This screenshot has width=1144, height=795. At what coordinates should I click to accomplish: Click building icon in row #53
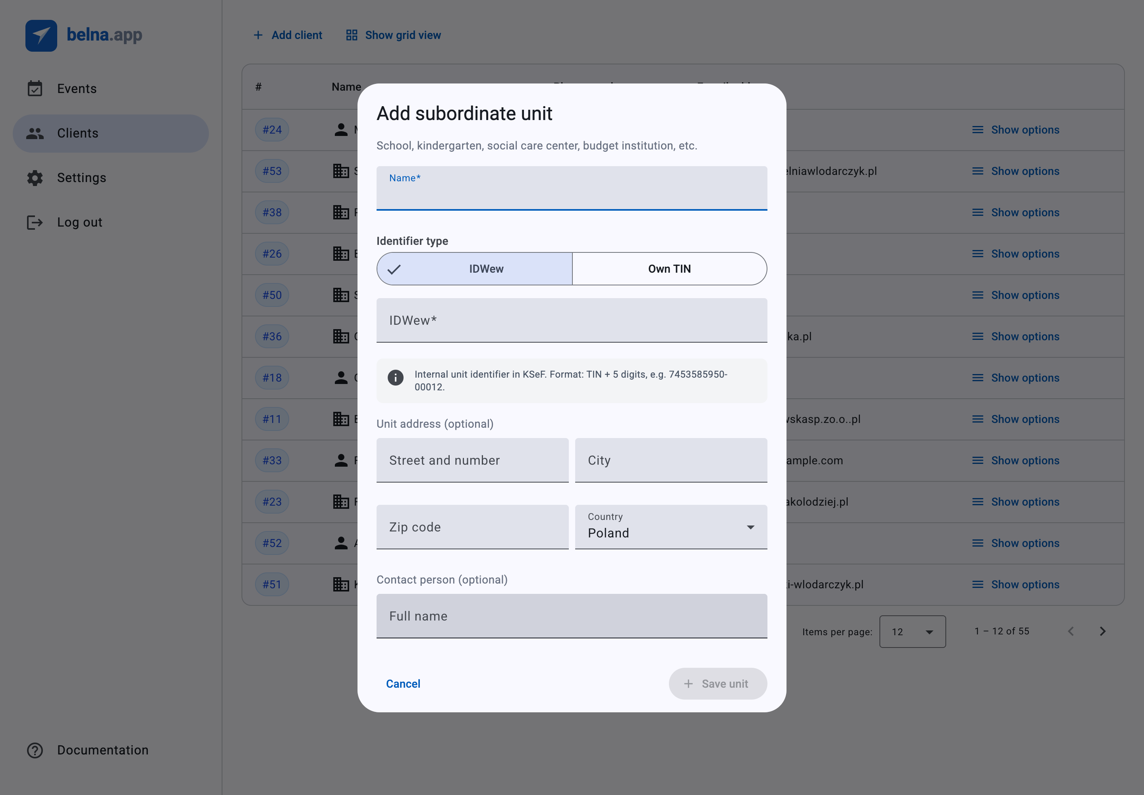[x=340, y=171]
